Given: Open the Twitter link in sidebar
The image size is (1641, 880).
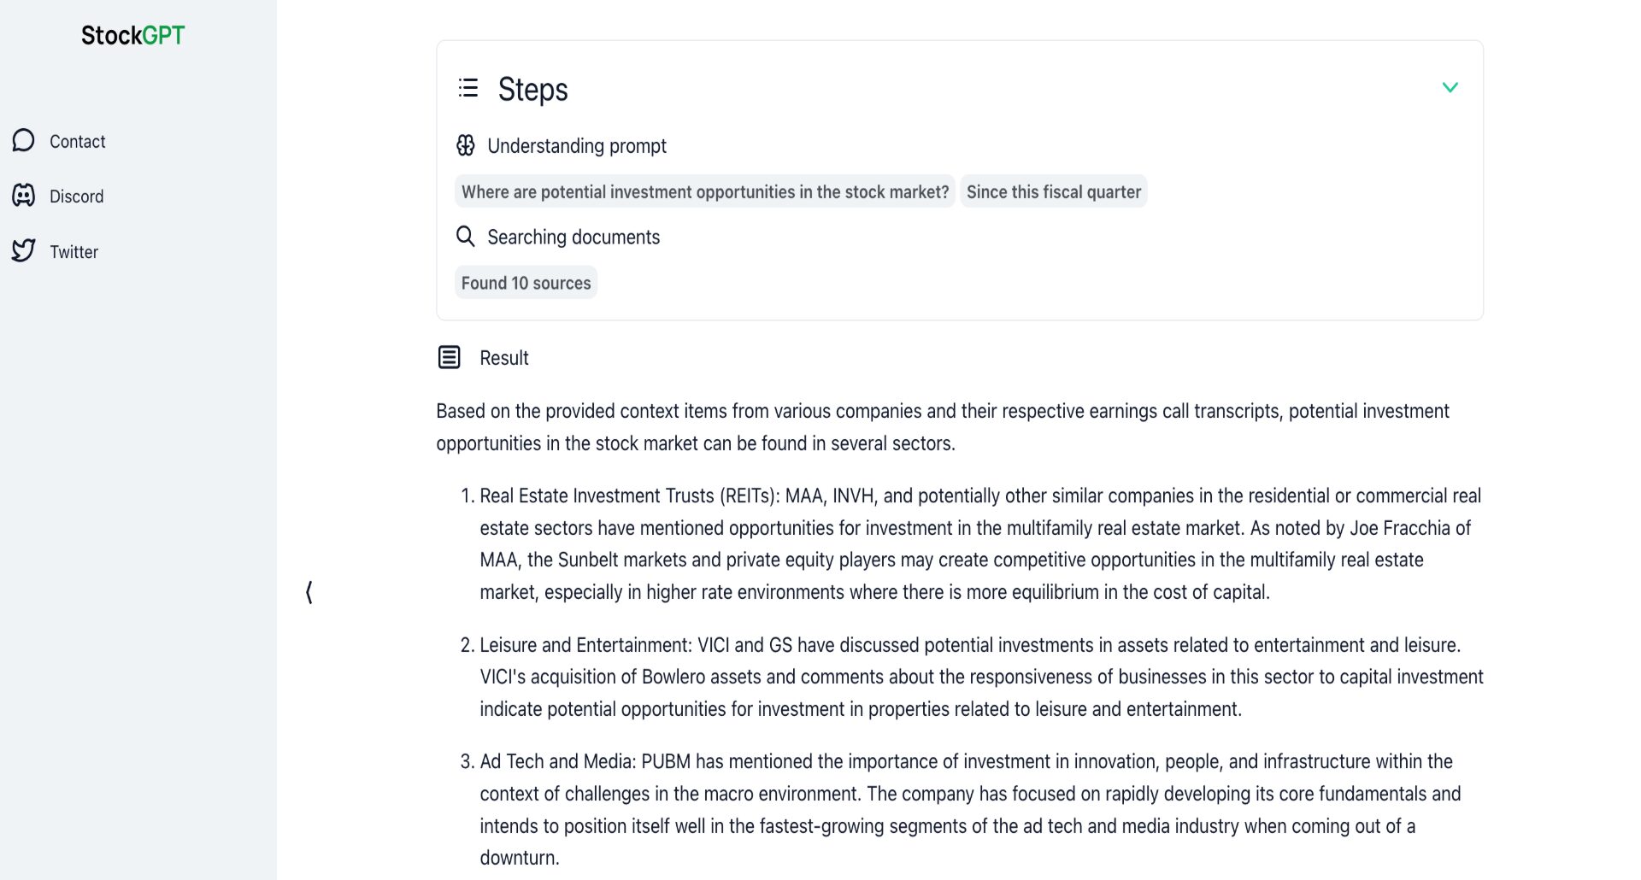Looking at the screenshot, I should tap(74, 252).
